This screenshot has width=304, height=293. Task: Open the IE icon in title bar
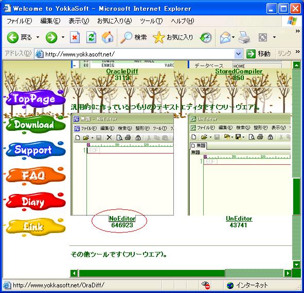click(x=7, y=8)
